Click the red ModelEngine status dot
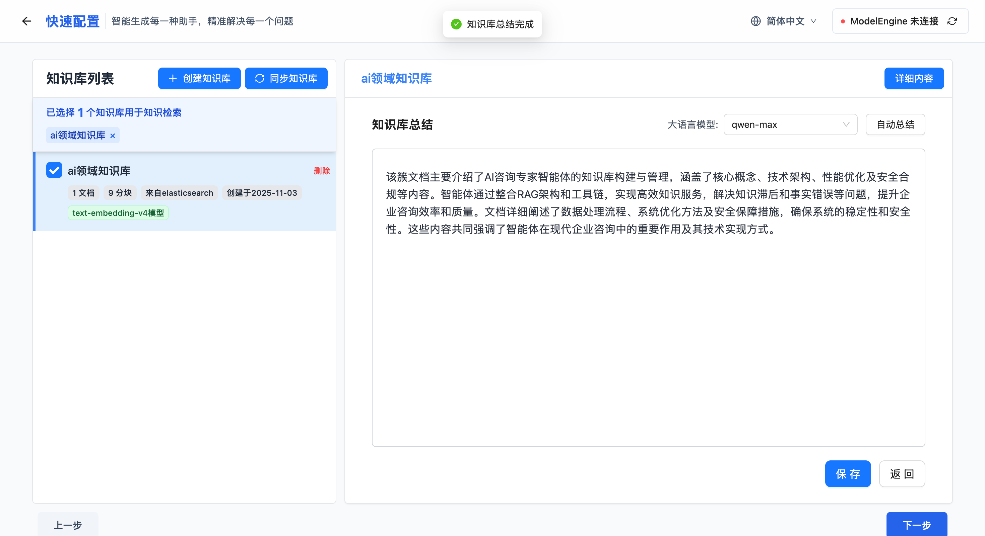Viewport: 985px width, 536px height. coord(843,21)
